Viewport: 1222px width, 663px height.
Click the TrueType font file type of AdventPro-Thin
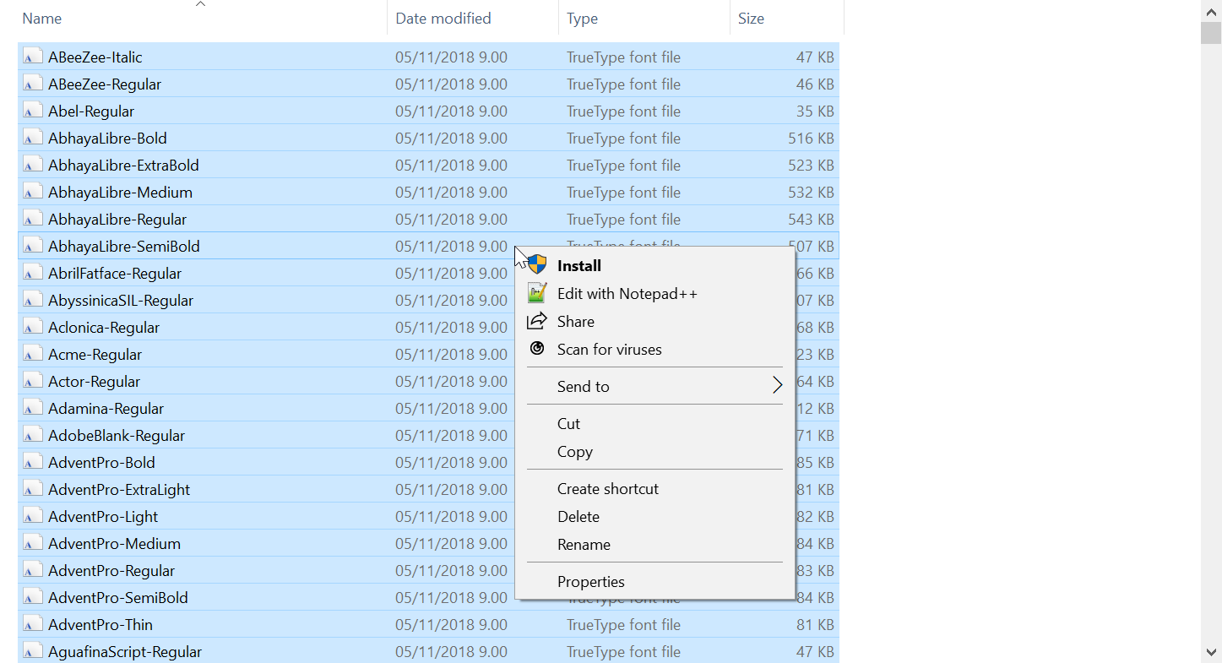[x=623, y=625]
